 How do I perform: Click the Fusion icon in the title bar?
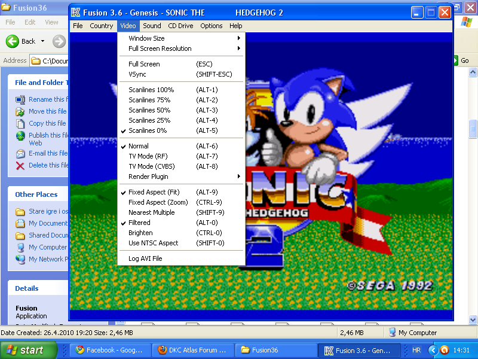76,12
